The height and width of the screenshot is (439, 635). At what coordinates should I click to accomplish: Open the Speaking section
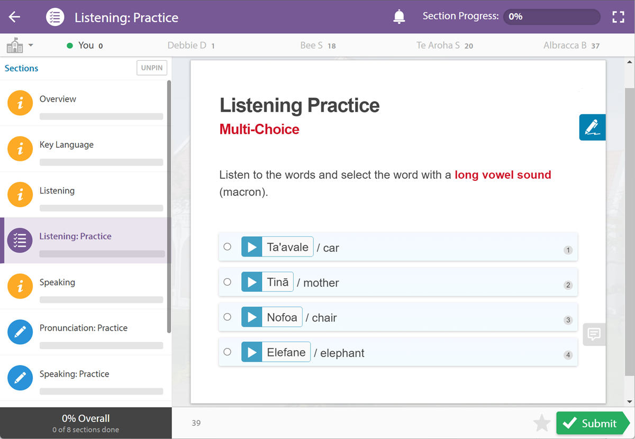pos(86,286)
